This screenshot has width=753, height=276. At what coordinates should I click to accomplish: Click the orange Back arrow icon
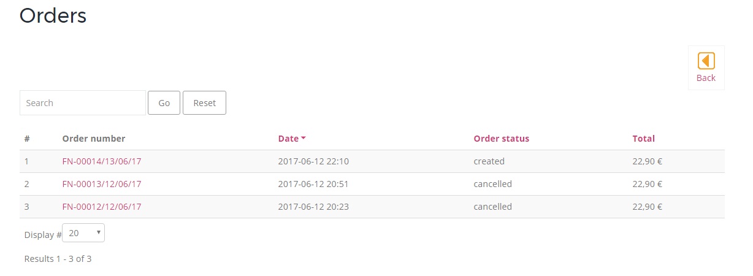[x=706, y=61]
